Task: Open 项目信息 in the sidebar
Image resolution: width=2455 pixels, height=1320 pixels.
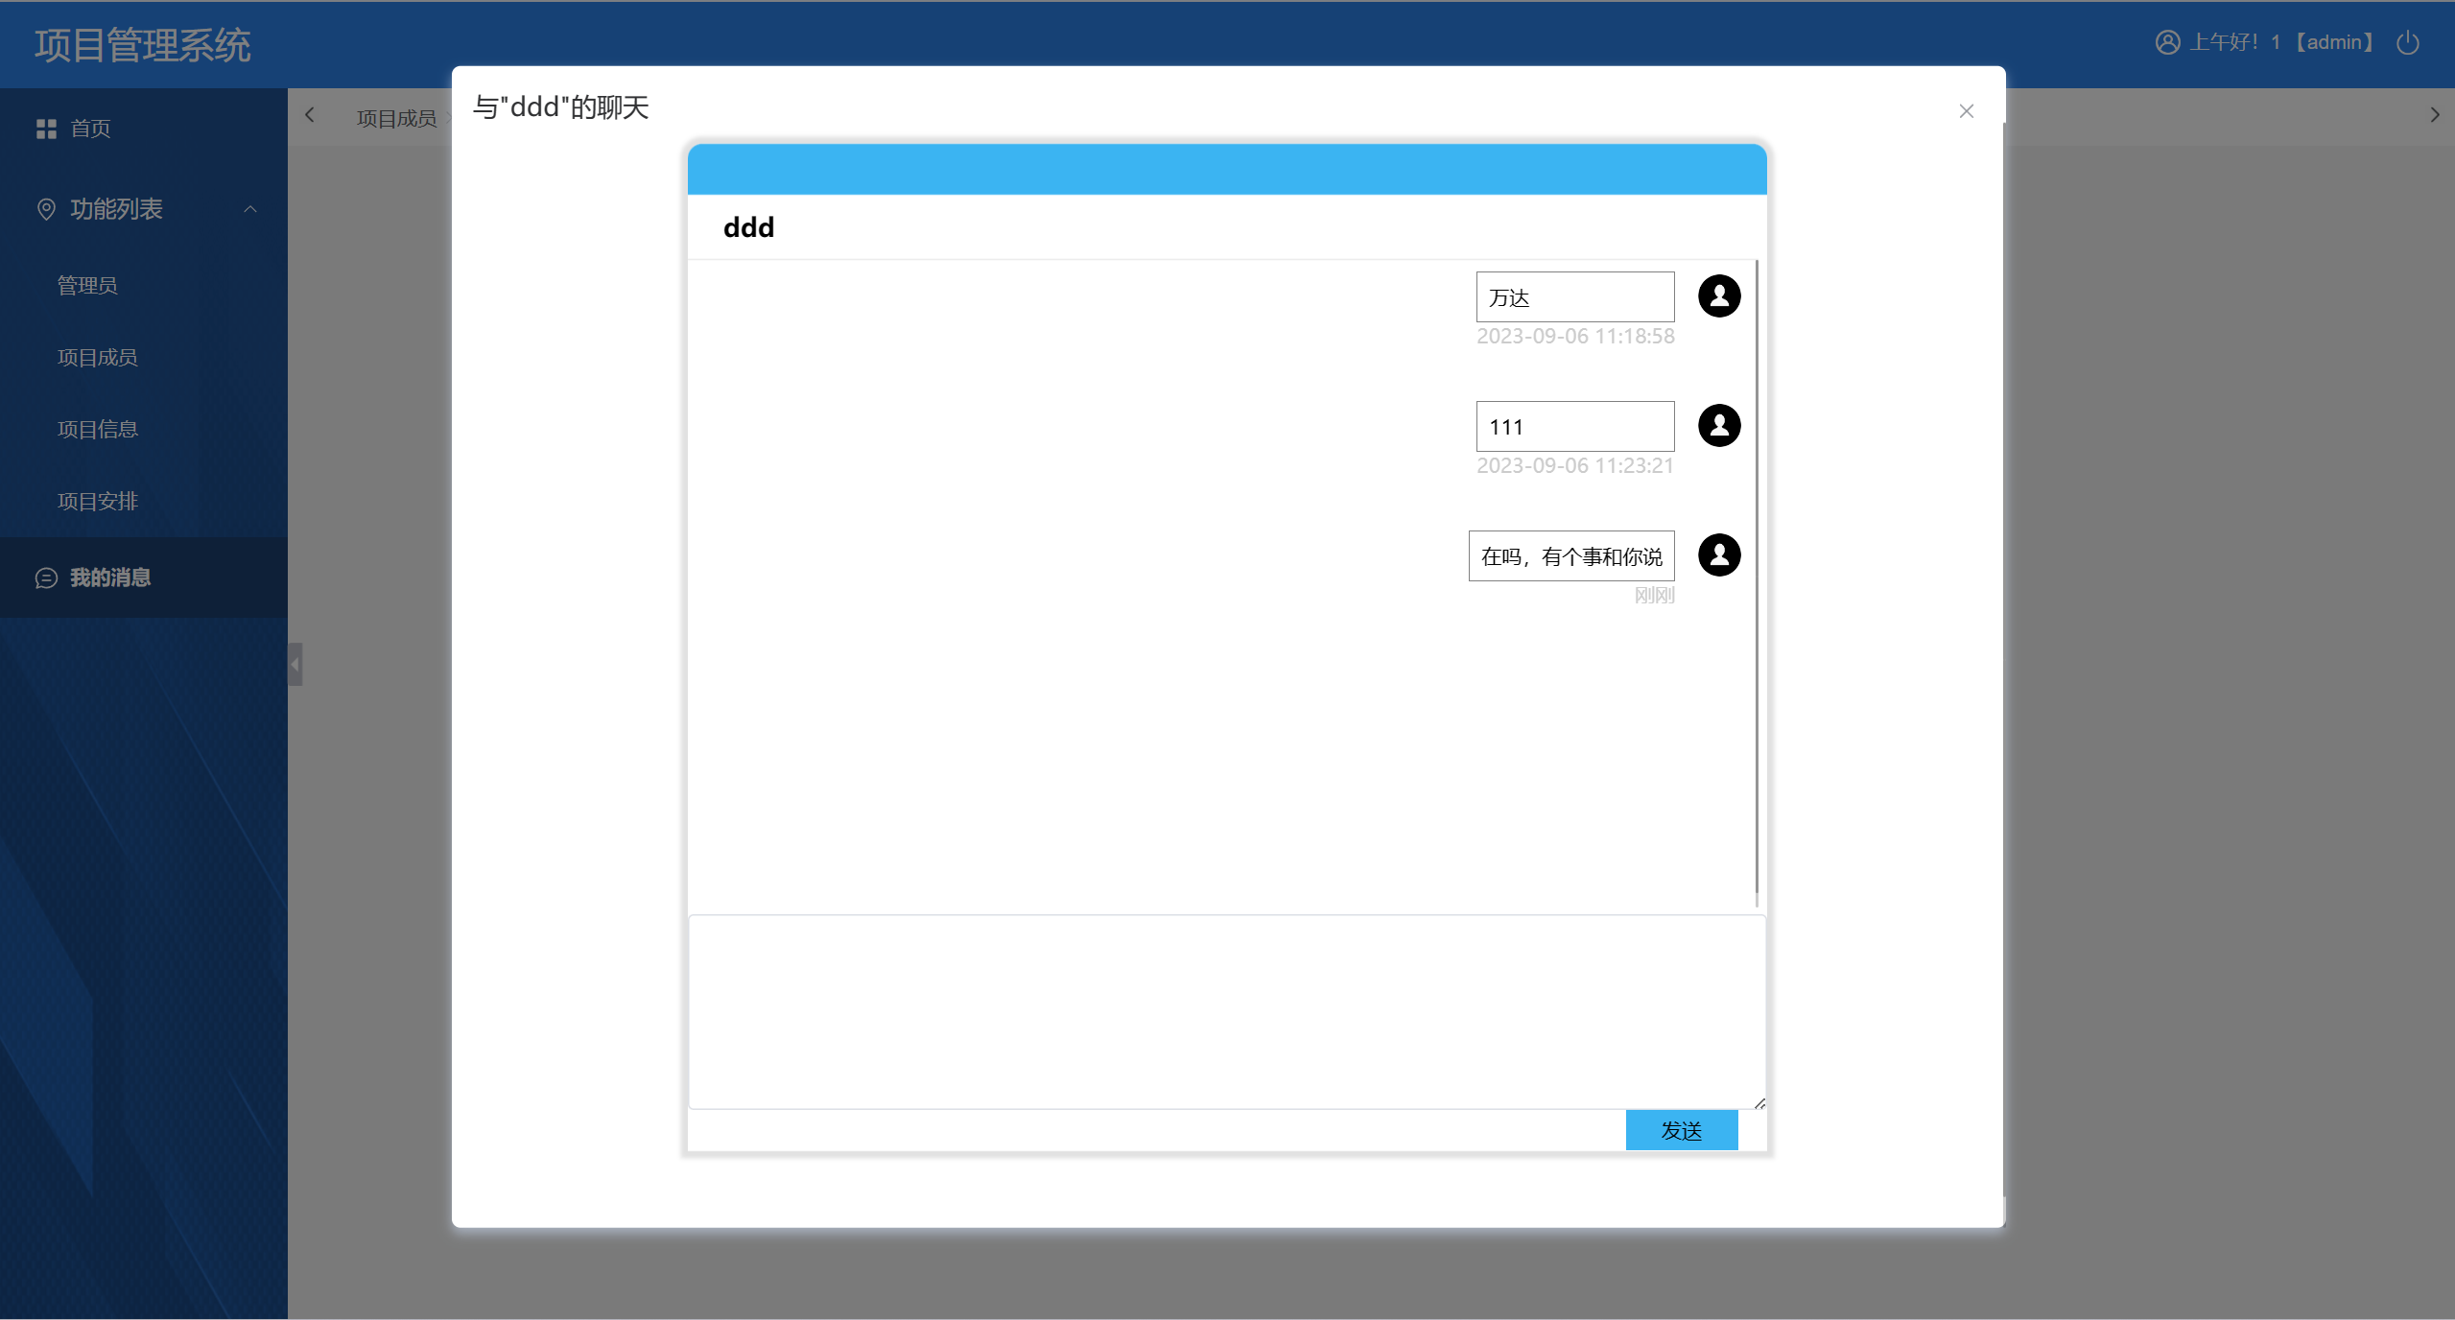Action: pyautogui.click(x=98, y=429)
